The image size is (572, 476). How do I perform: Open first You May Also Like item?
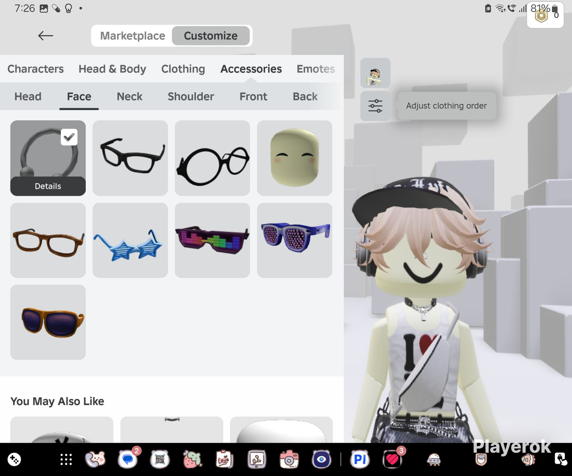tap(62, 430)
